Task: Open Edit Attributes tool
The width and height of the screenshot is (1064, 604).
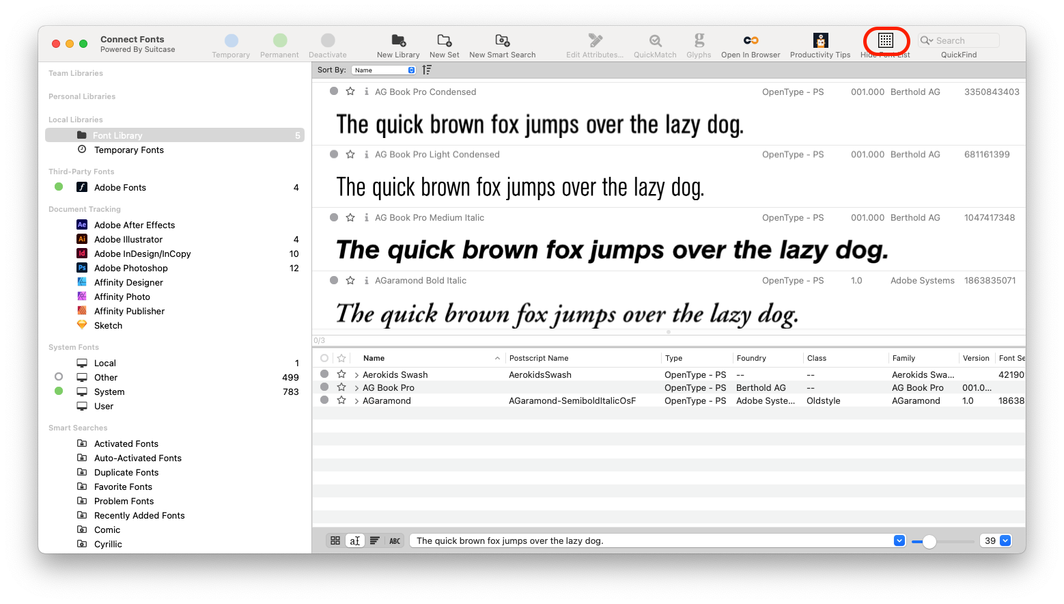Action: coord(596,40)
